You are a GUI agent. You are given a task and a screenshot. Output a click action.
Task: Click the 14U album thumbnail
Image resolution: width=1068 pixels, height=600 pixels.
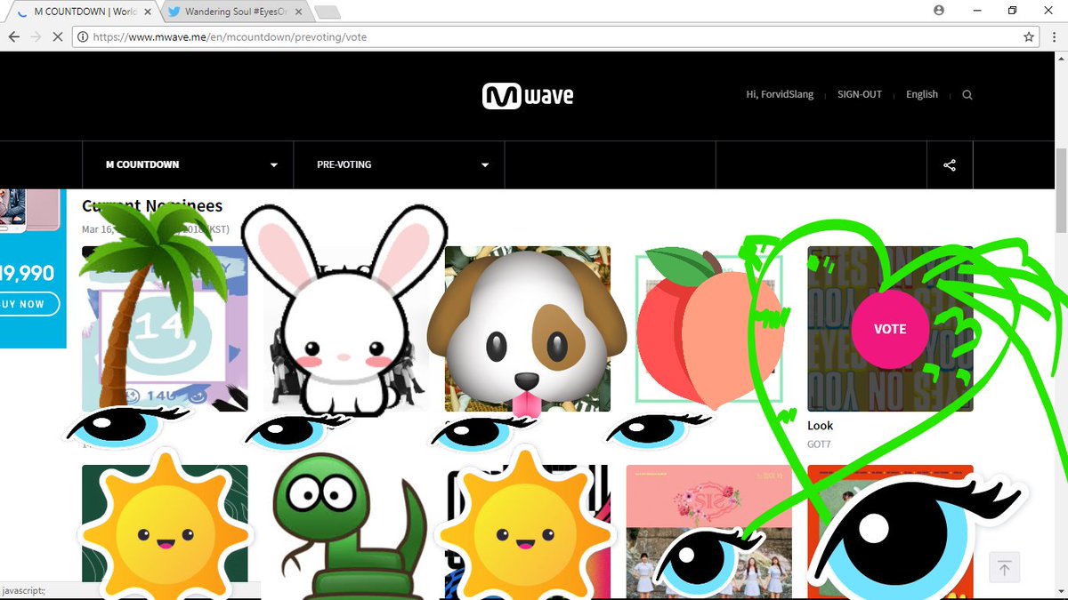[x=165, y=329]
